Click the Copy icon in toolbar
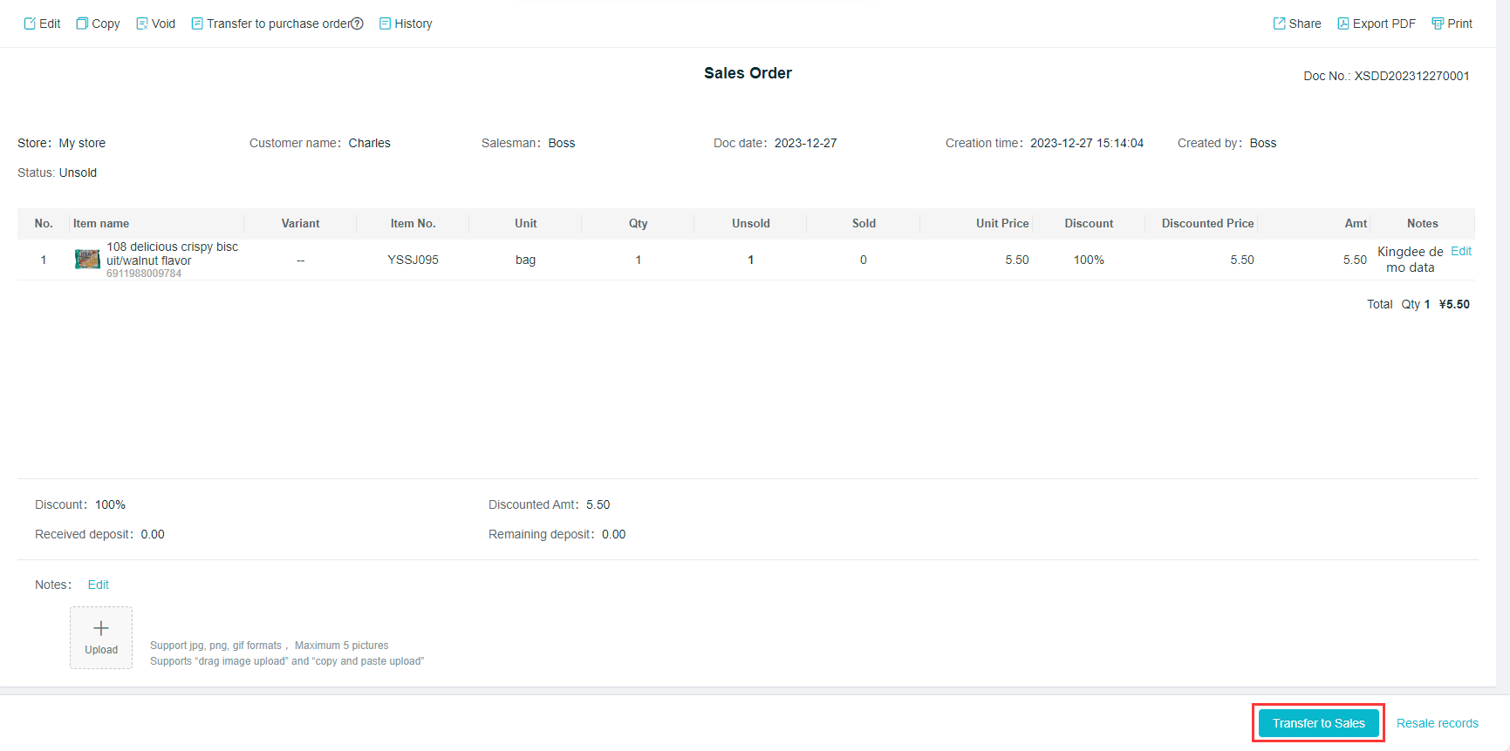Screen dimensions: 1510x751 click(x=82, y=24)
